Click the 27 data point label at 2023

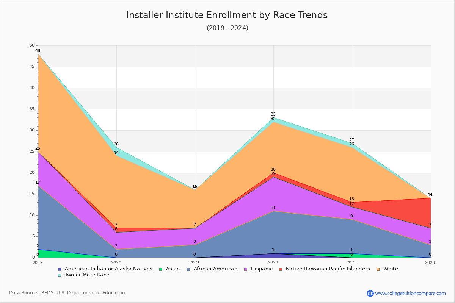point(351,140)
